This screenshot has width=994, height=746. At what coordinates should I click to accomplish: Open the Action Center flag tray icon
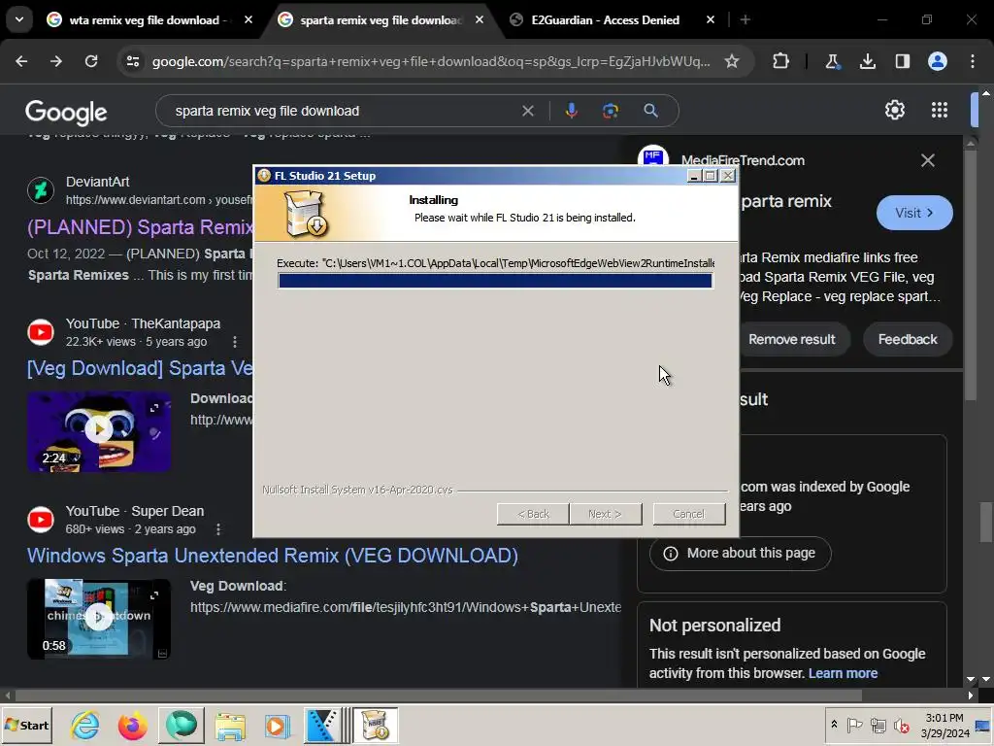pos(854,725)
